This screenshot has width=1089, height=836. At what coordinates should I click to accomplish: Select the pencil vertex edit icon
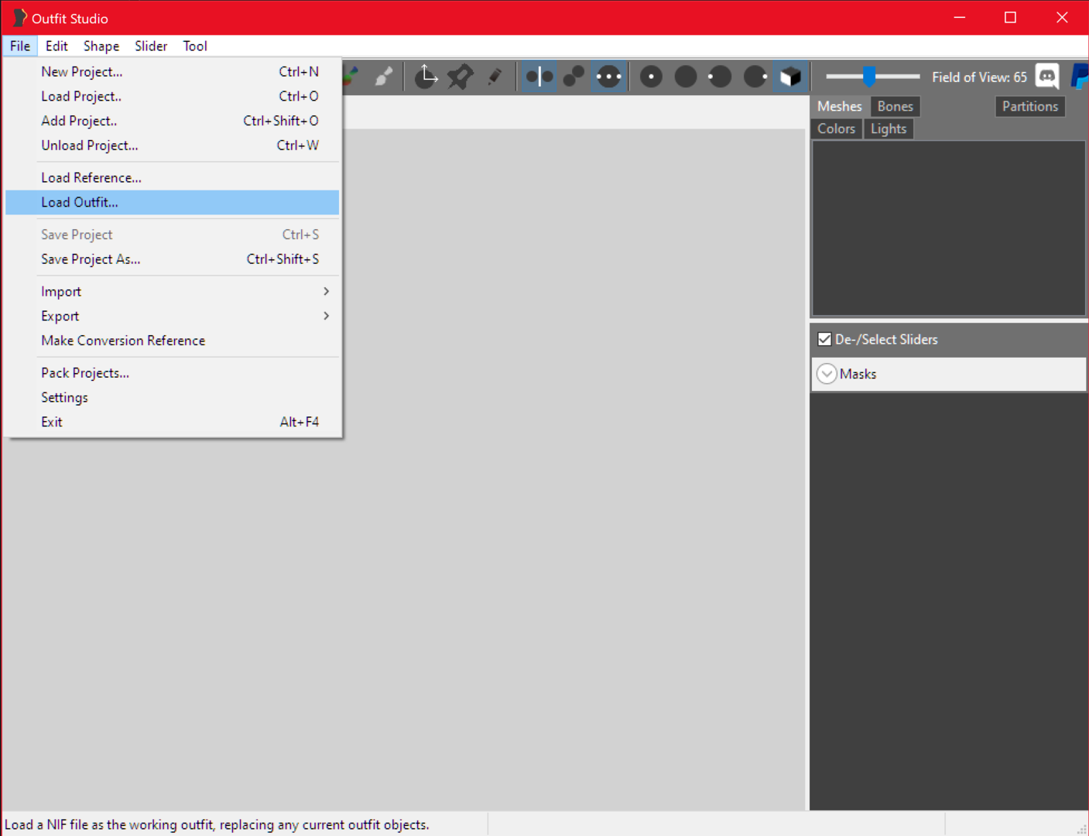(x=495, y=77)
